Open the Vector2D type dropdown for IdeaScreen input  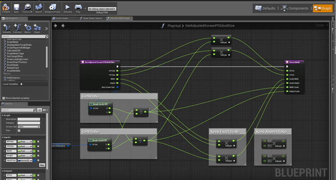click(x=25, y=160)
